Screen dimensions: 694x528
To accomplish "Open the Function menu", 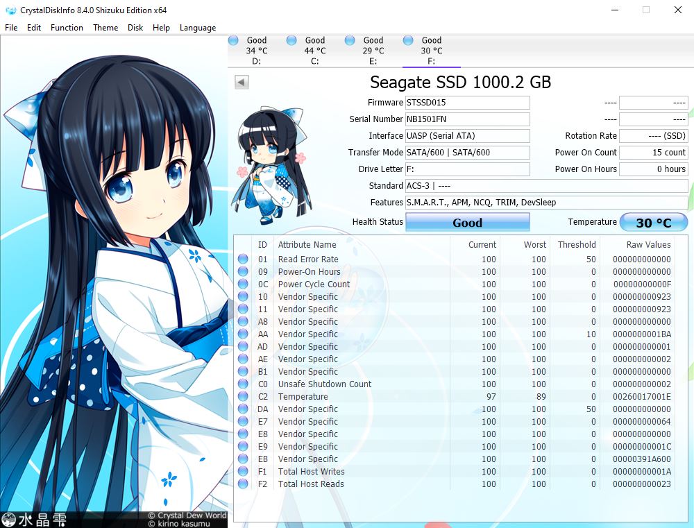I will click(x=67, y=28).
